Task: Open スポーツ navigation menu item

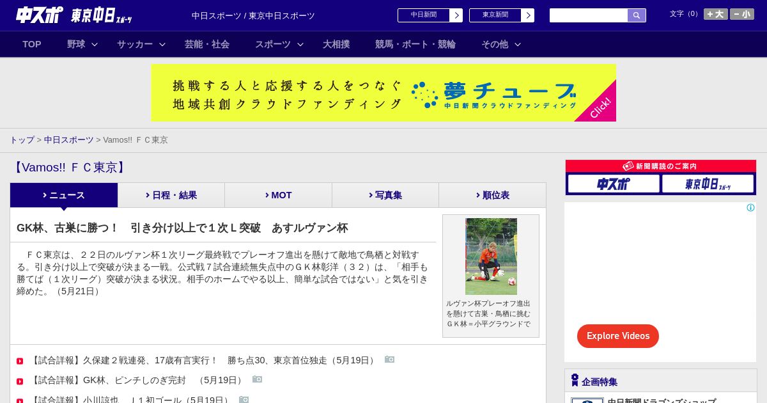Action: (x=273, y=44)
